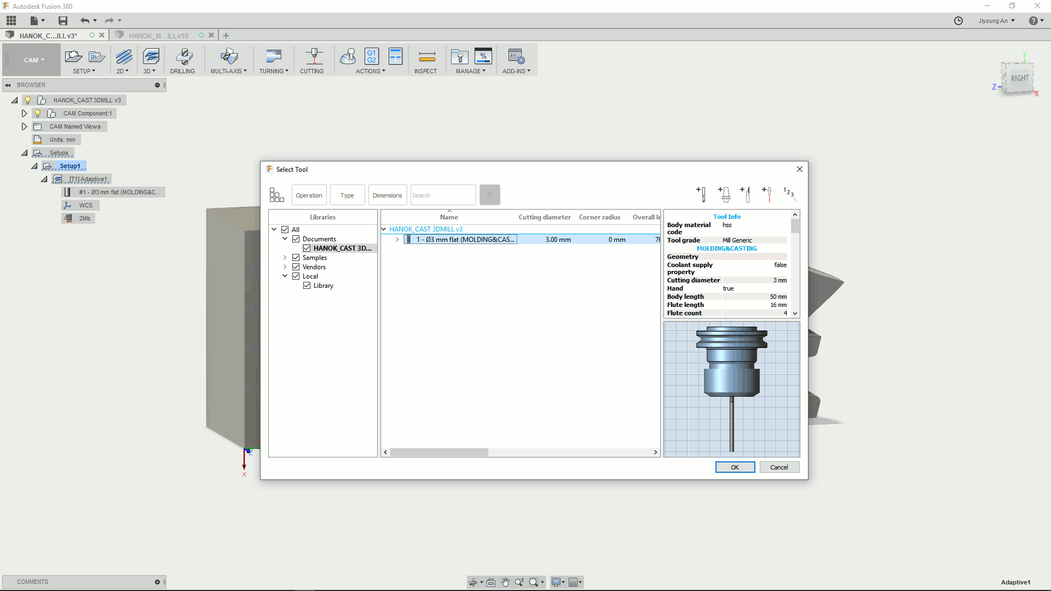The image size is (1051, 591).
Task: Collapse the Adaptive1 operation node
Action: click(44, 179)
